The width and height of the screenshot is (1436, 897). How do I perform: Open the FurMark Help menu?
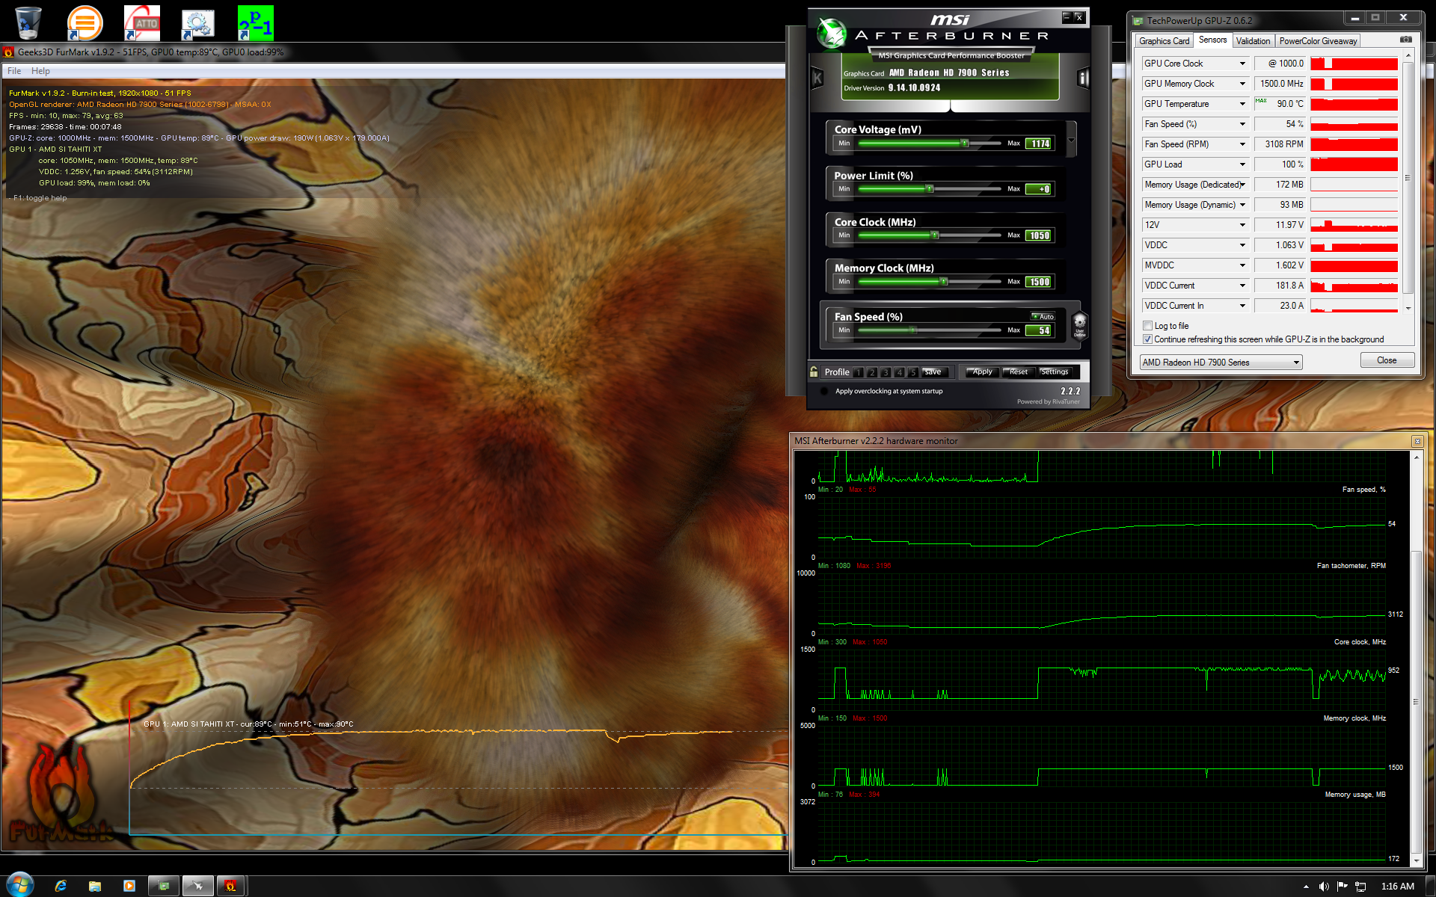point(40,71)
